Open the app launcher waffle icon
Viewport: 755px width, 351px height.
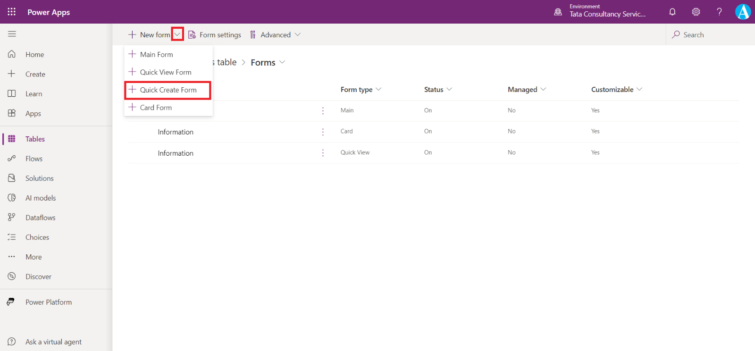tap(12, 12)
